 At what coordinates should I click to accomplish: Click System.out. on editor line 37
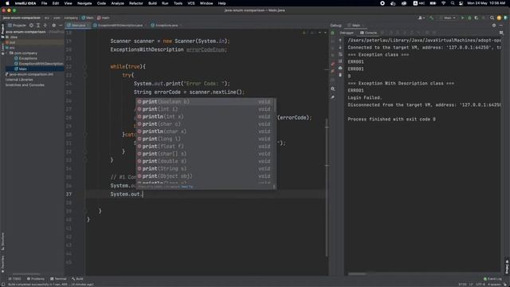(x=127, y=195)
